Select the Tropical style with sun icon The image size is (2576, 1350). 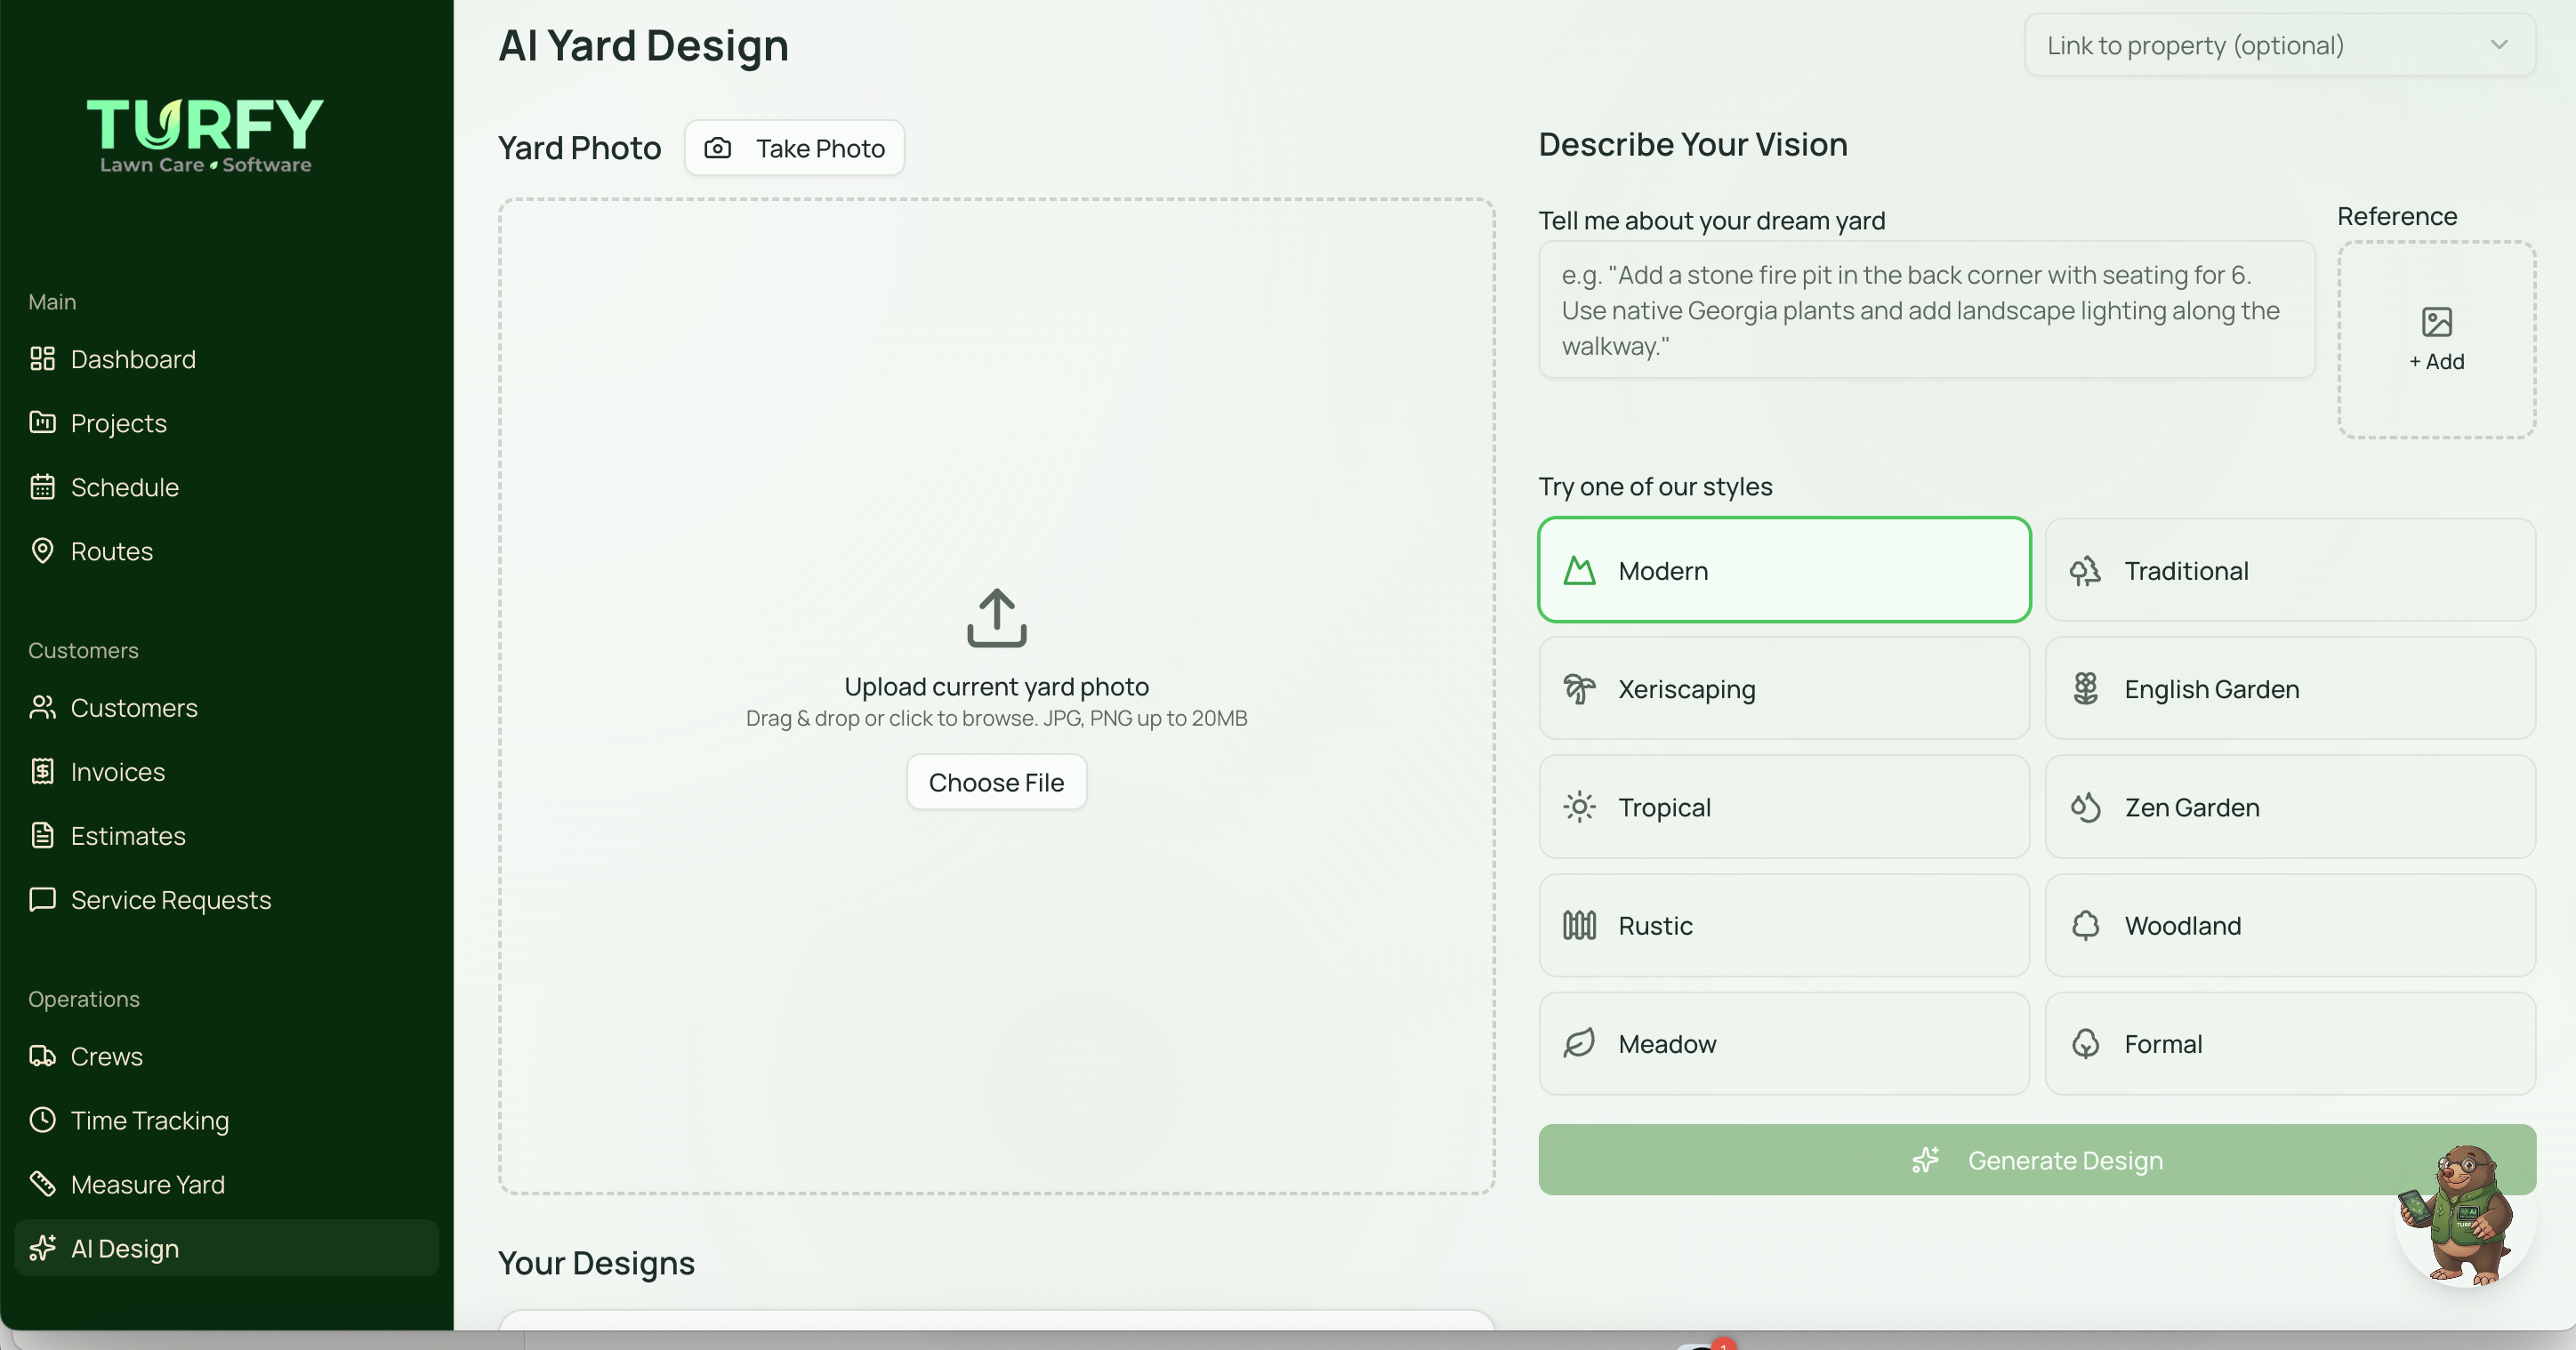click(1784, 806)
